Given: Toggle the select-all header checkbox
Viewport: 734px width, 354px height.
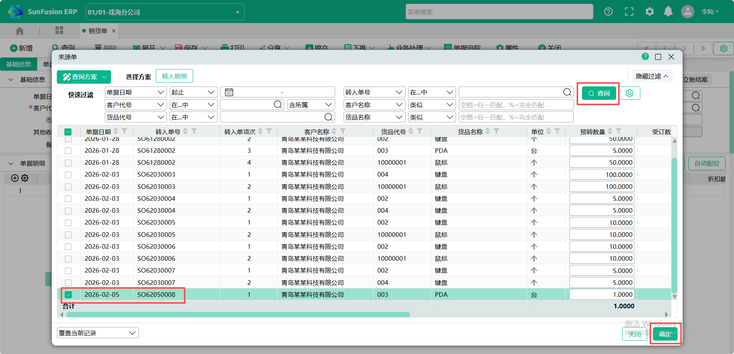Looking at the screenshot, I should (68, 132).
